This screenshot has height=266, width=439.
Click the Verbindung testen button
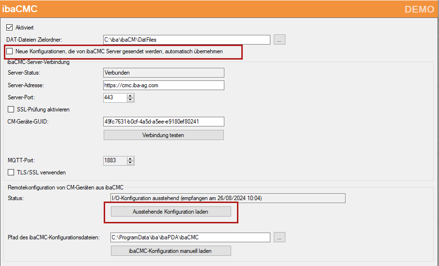click(x=163, y=135)
